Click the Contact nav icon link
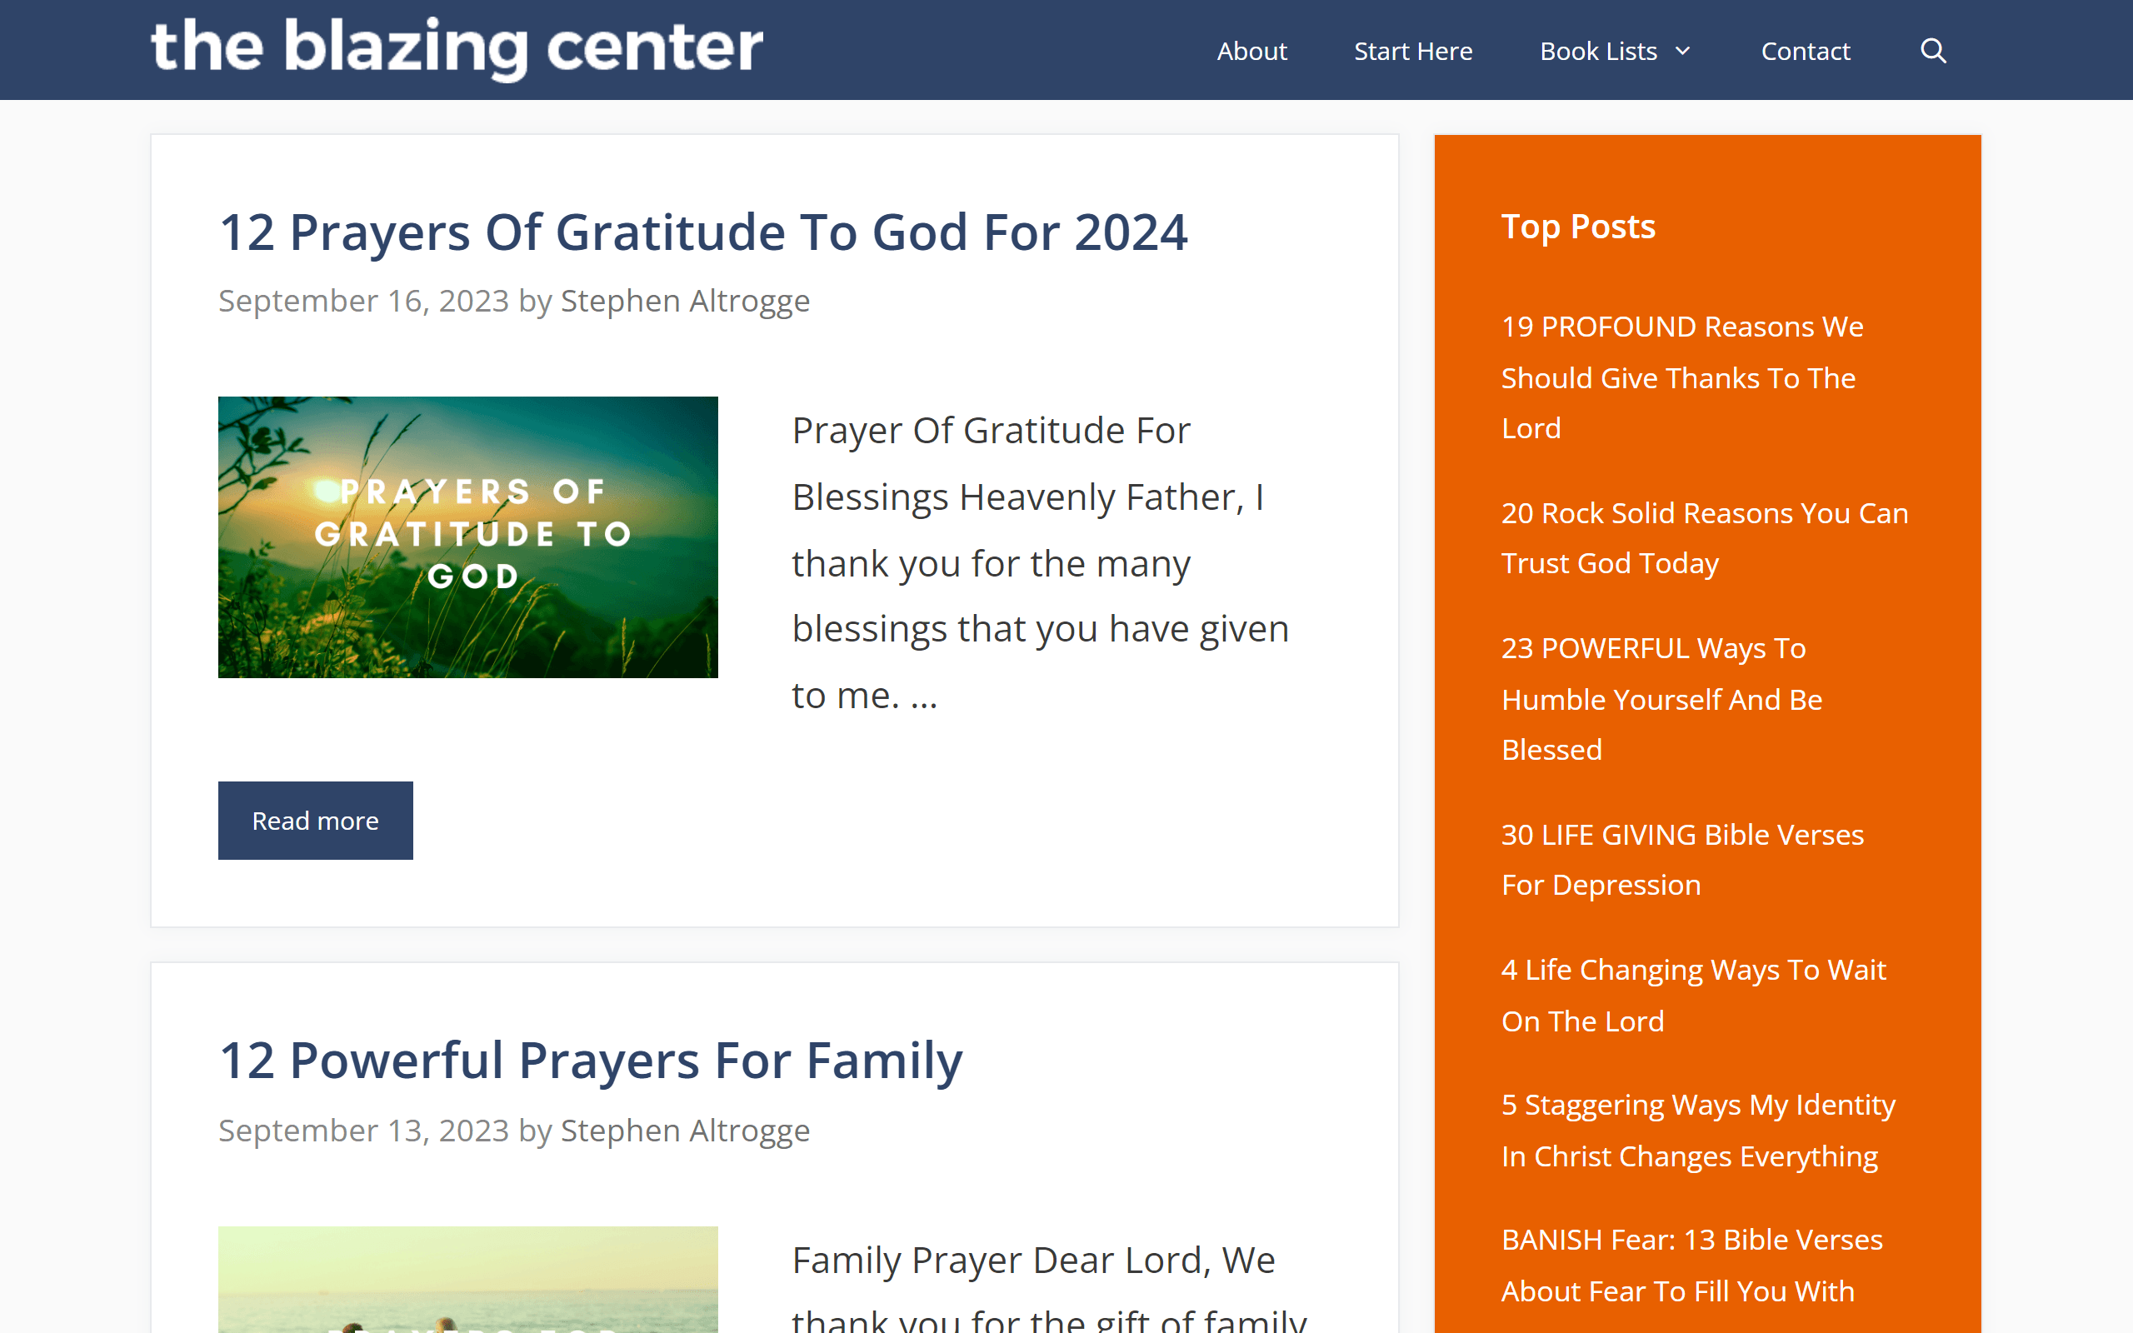 tap(1806, 49)
